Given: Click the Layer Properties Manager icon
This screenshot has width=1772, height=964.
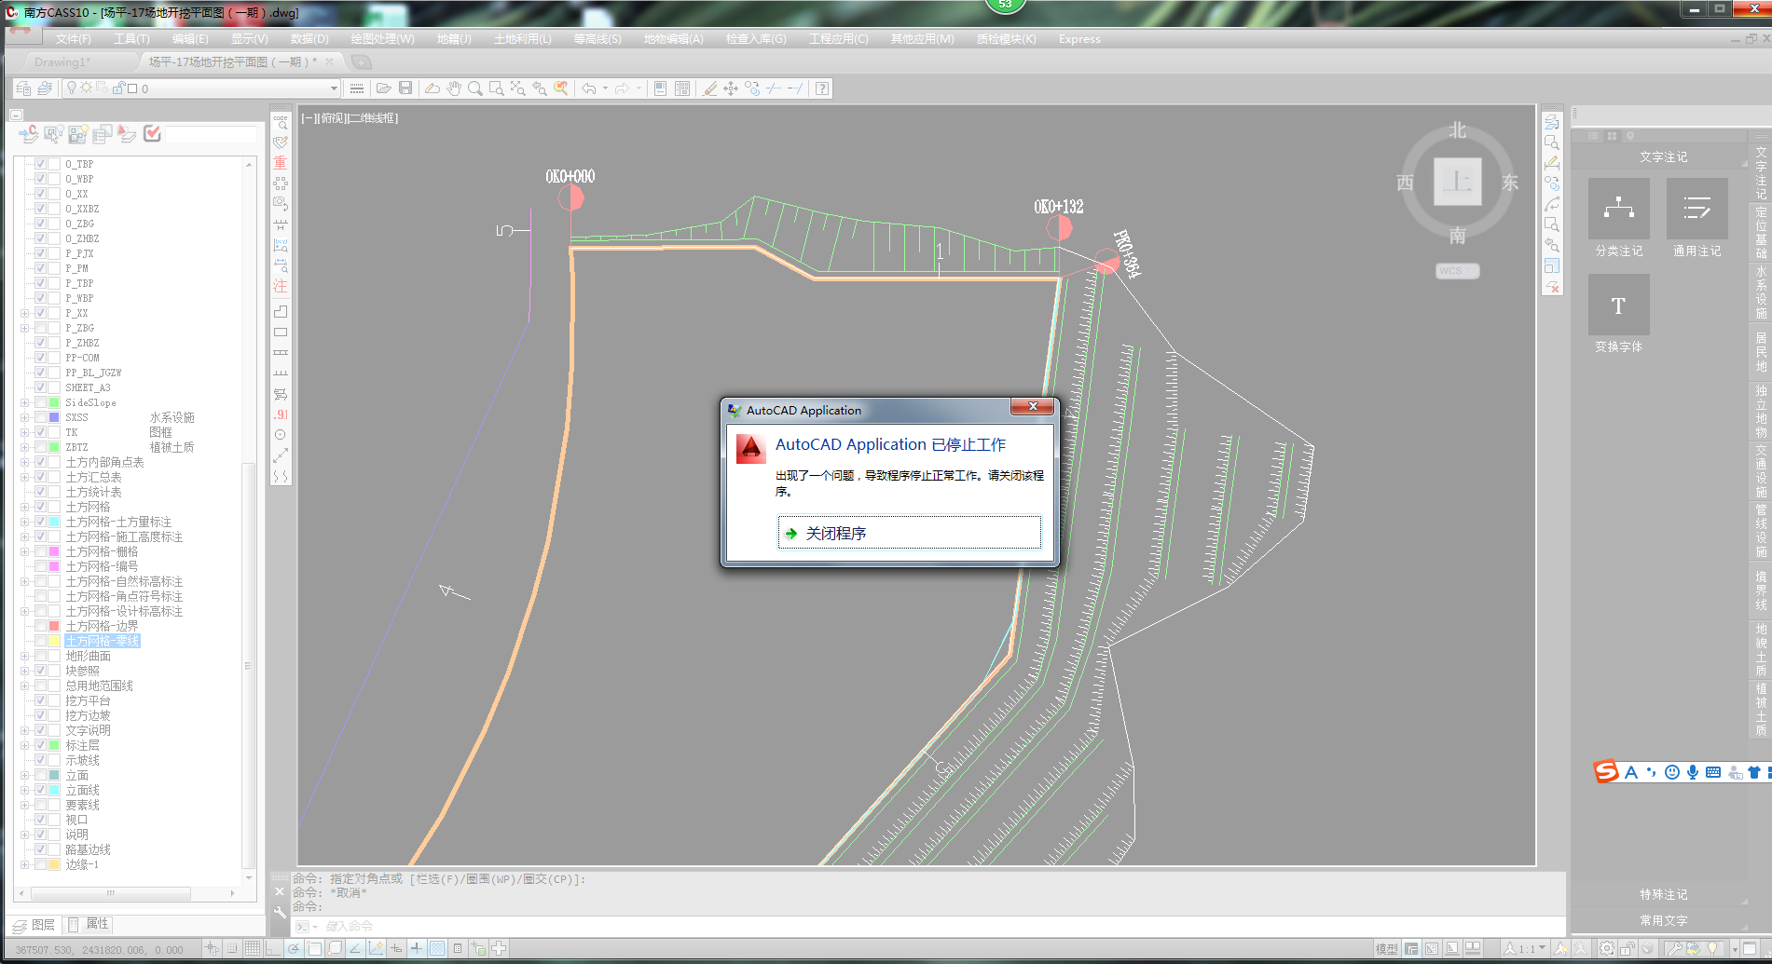Looking at the screenshot, I should [x=23, y=88].
